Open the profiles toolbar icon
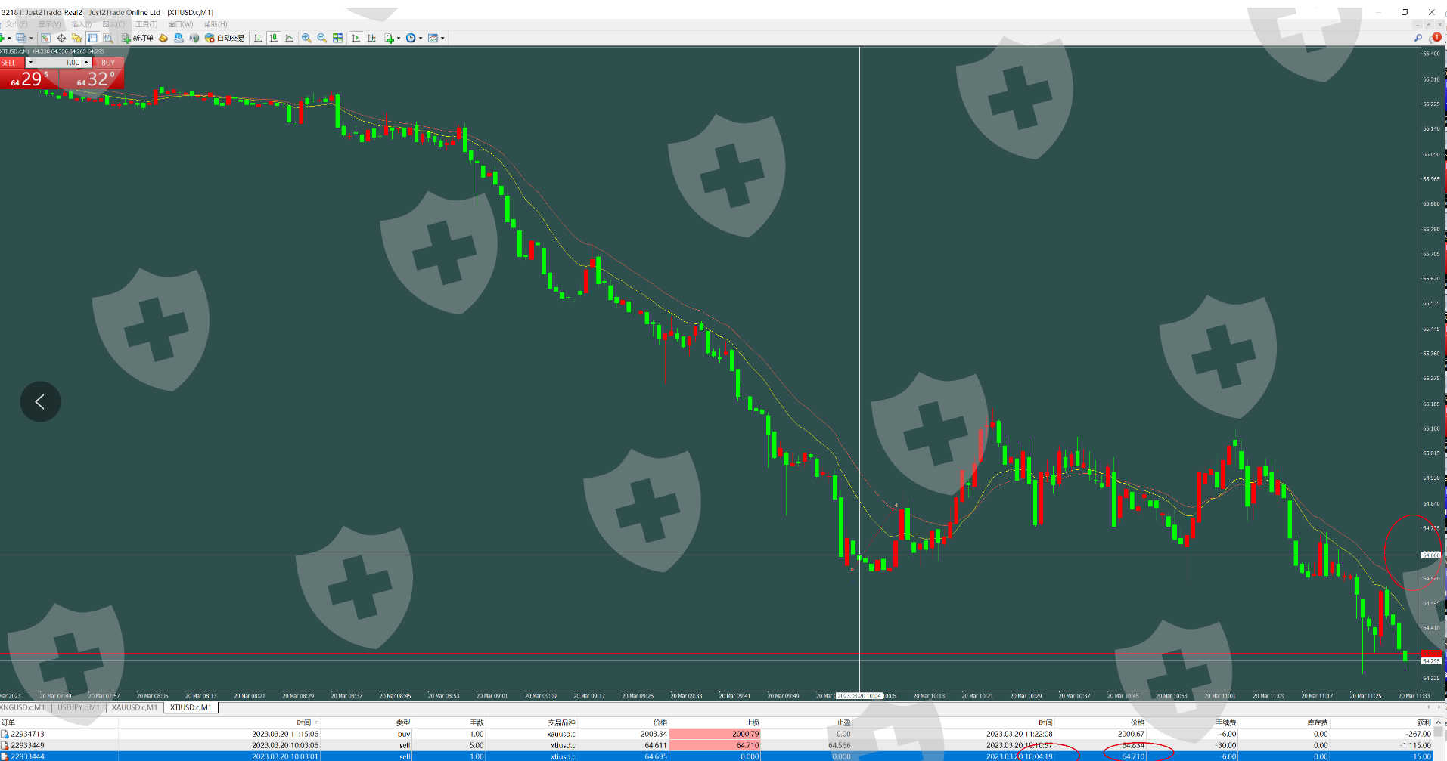 click(x=21, y=38)
